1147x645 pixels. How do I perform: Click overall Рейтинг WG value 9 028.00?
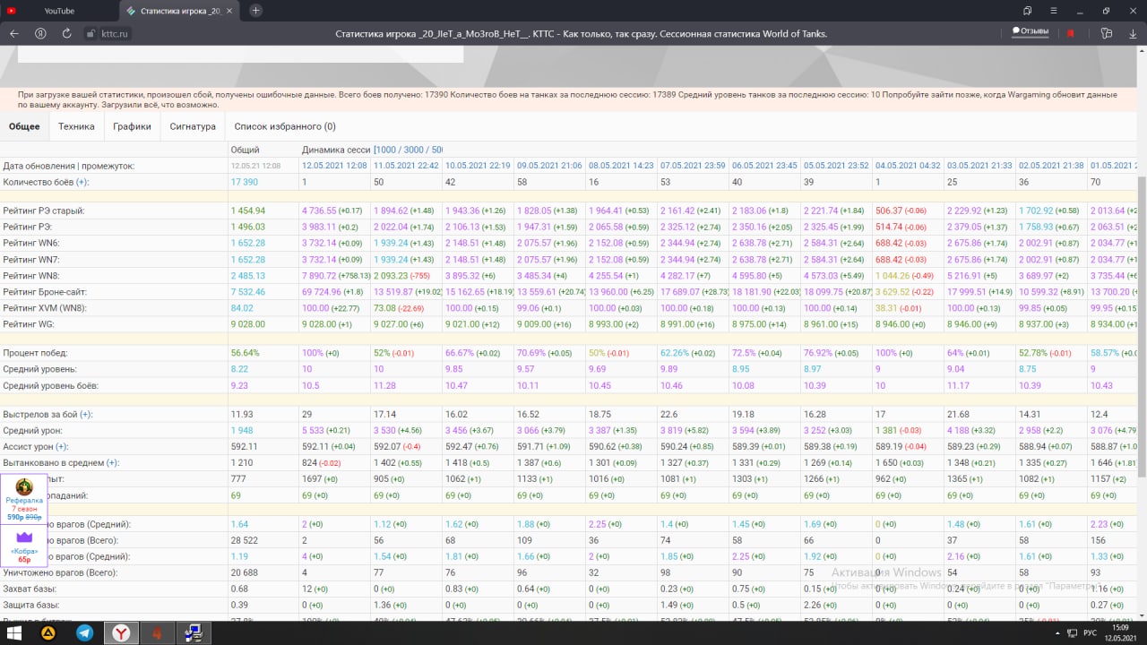248,323
